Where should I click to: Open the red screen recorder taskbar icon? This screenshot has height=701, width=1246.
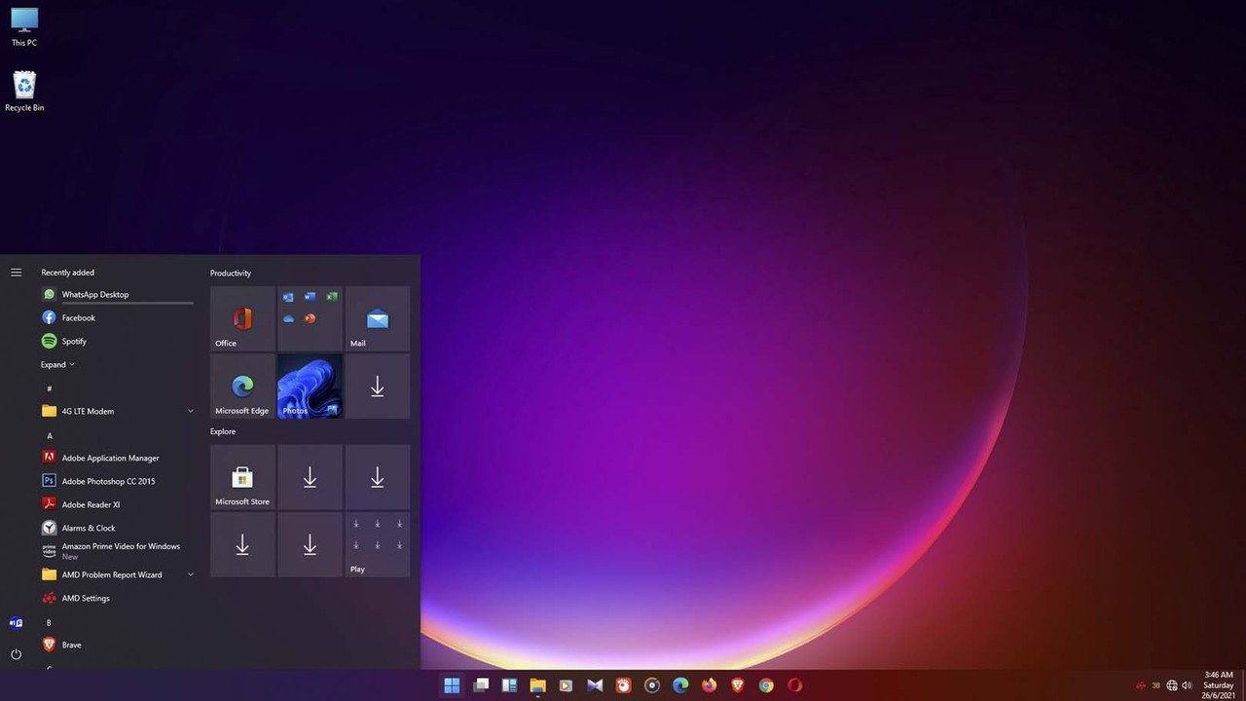click(623, 685)
